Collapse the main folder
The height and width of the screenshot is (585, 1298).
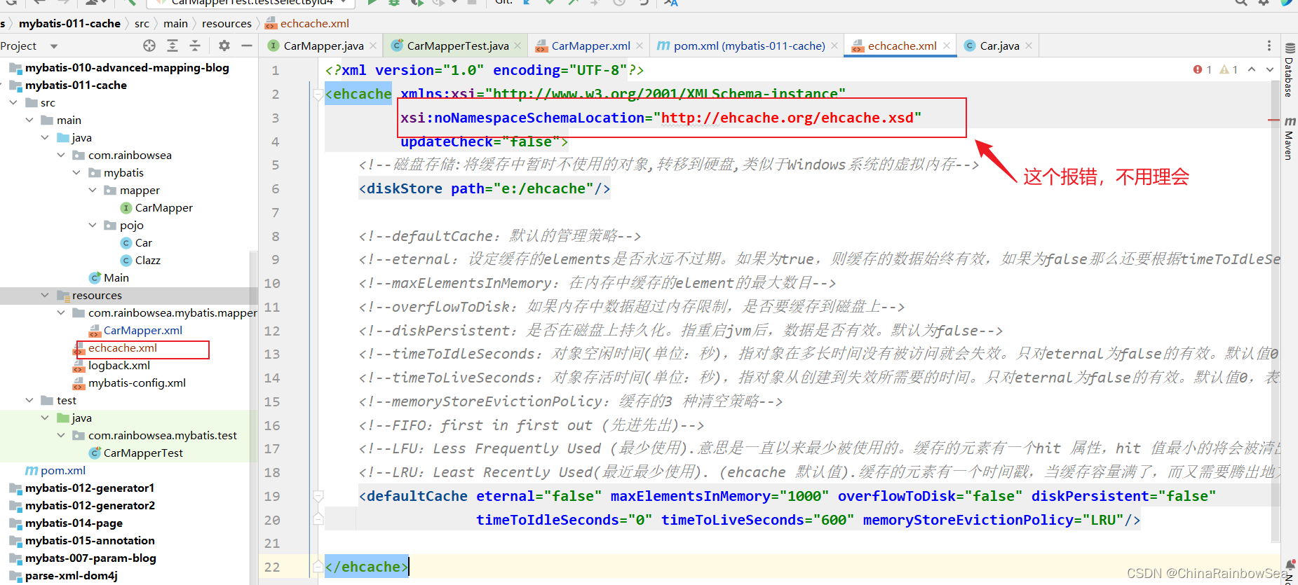[x=29, y=121]
